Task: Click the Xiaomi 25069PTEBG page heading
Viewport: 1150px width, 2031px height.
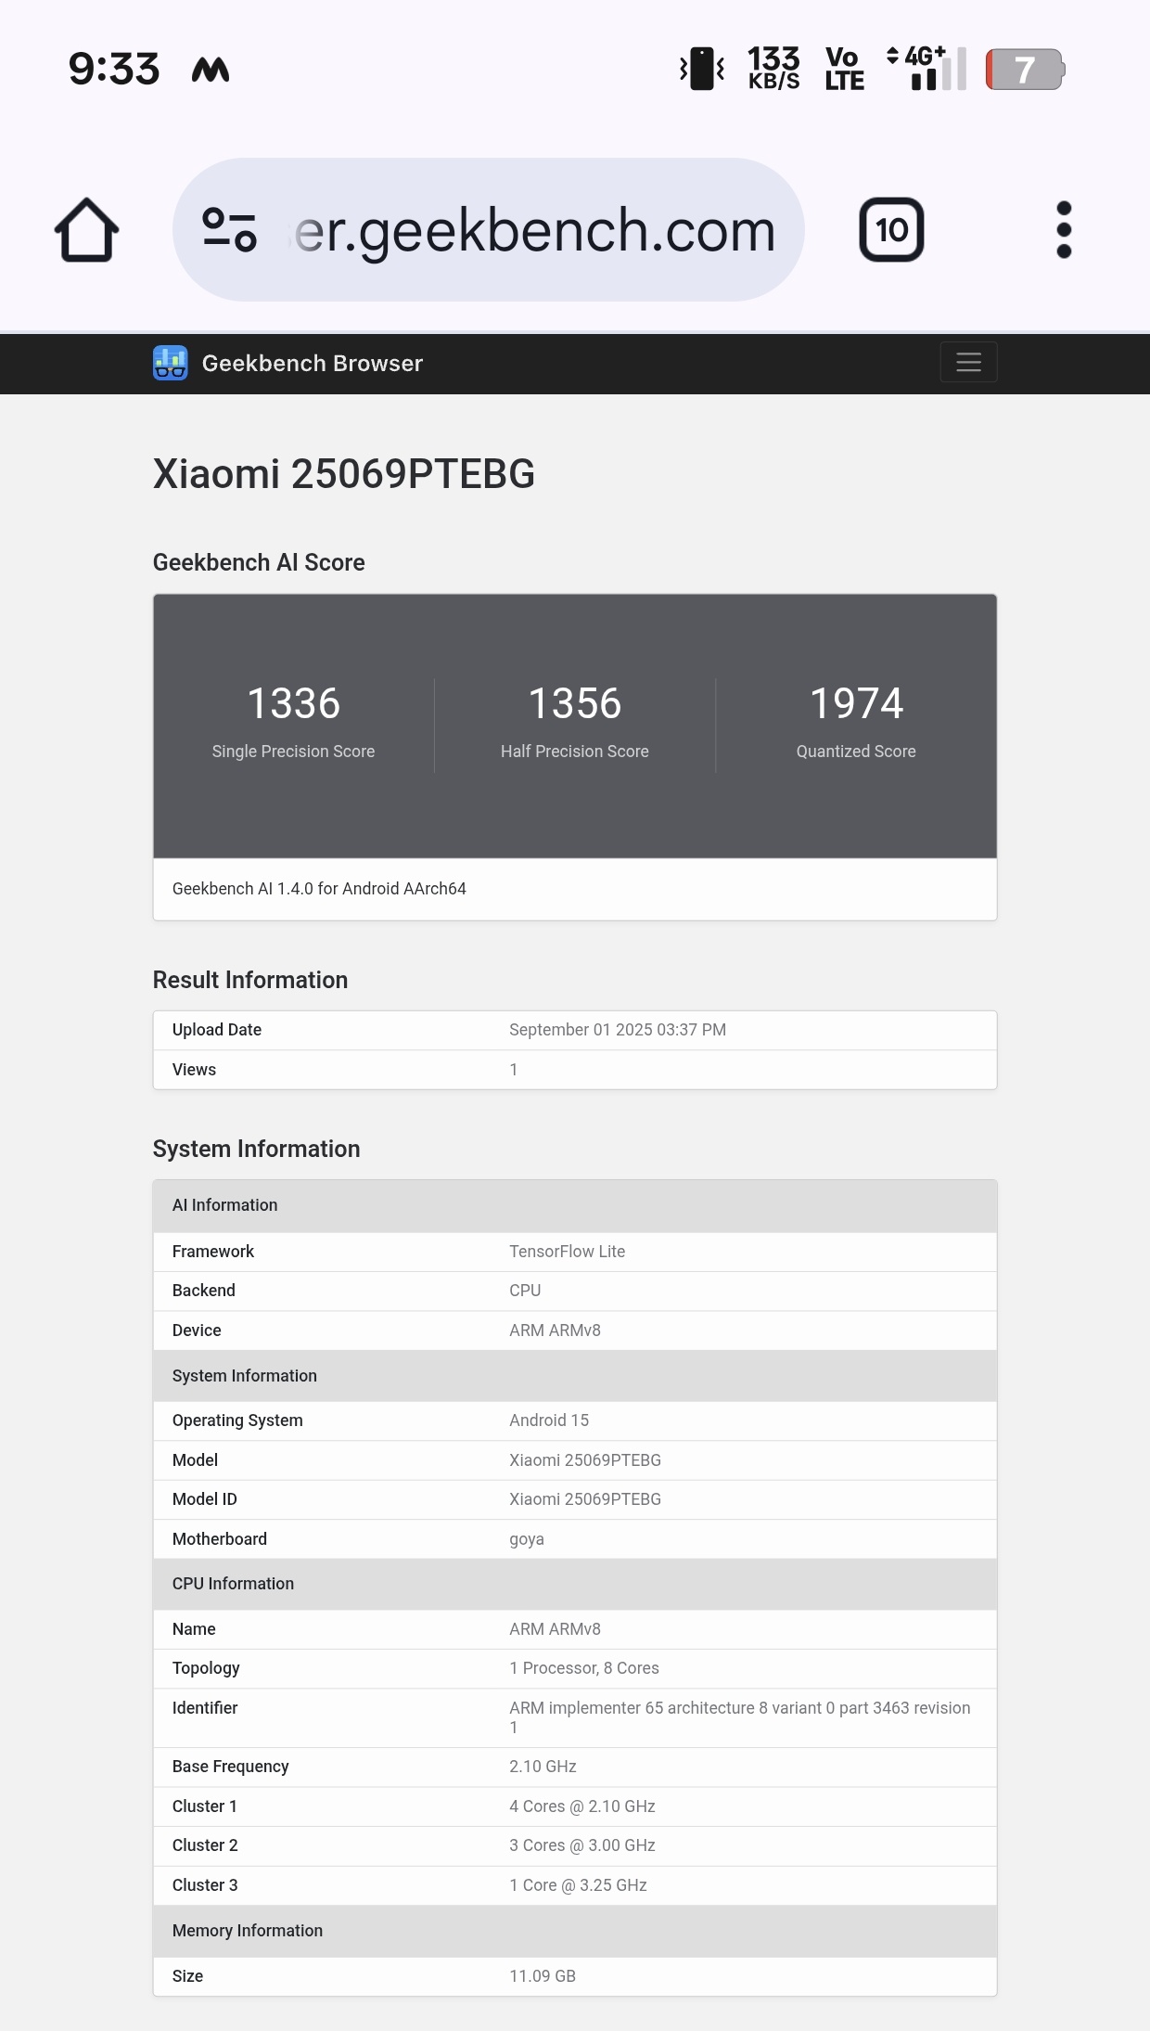Action: [x=343, y=474]
